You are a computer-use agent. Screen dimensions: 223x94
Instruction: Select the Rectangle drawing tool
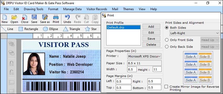(28, 29)
